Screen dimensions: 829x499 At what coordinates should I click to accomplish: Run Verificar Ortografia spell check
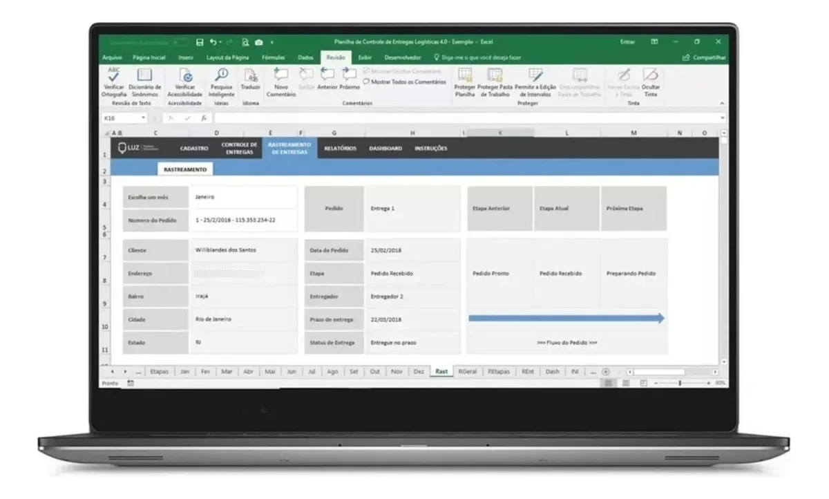(x=114, y=82)
